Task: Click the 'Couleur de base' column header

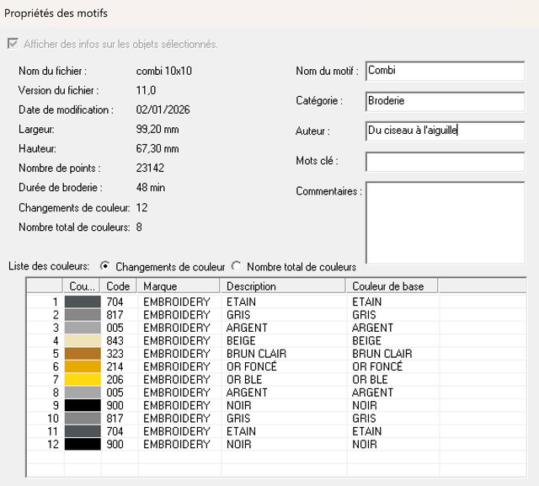Action: point(392,286)
